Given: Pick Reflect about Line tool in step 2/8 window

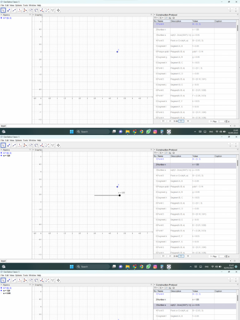Looking at the screenshot, I should [47, 145].
